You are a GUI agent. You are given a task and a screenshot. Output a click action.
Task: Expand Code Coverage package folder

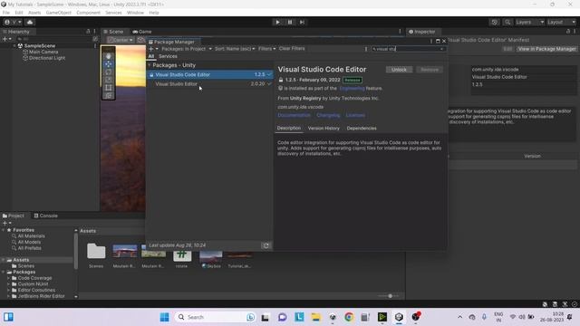(8, 278)
